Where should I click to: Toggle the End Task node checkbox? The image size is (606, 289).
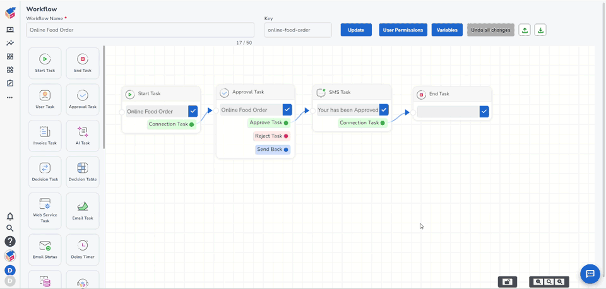(x=484, y=112)
